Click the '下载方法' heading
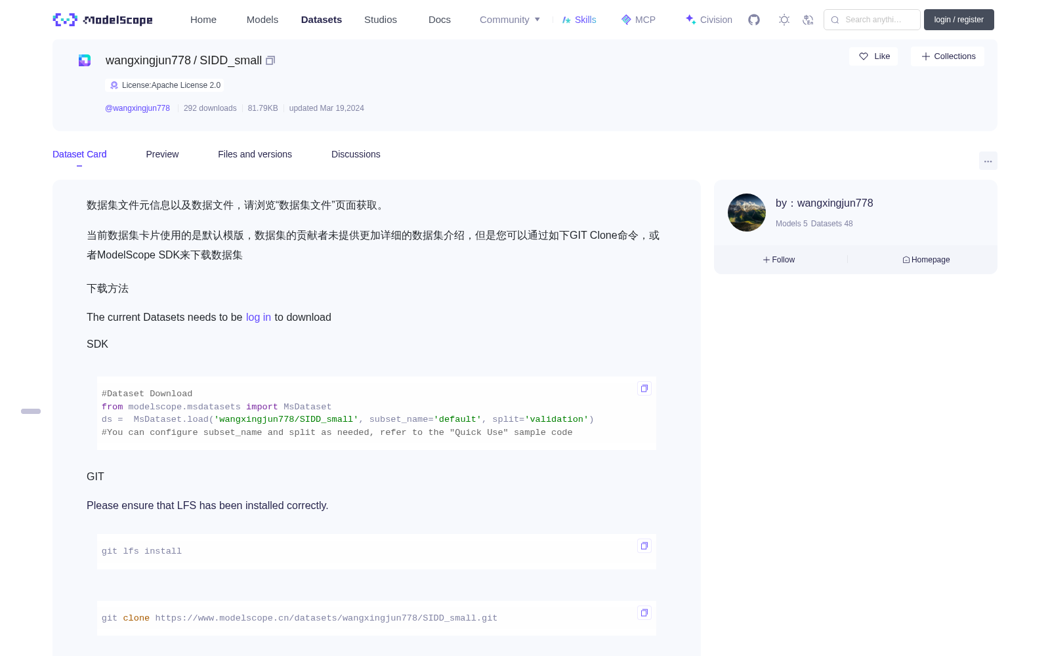The width and height of the screenshot is (1050, 656). click(108, 289)
